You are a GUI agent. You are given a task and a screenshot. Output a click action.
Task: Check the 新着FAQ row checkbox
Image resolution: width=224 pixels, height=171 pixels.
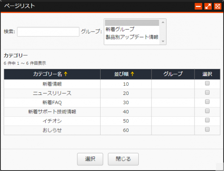pos(207,101)
